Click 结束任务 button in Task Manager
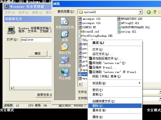 [x=44, y=95]
